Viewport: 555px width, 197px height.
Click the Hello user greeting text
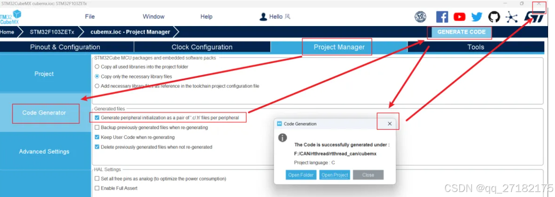[280, 16]
